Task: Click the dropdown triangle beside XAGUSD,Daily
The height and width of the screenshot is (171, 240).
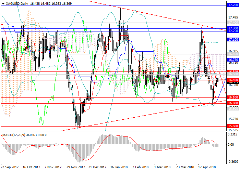Action: tap(2, 3)
